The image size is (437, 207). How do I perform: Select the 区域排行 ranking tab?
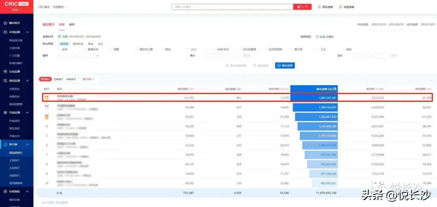59,79
